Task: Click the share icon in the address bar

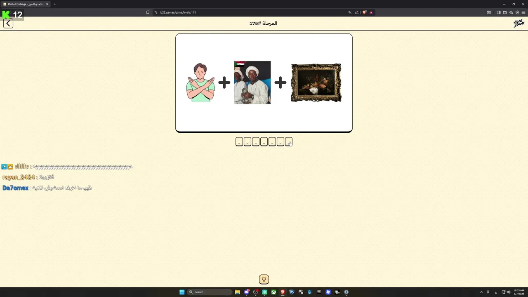Action: (x=357, y=12)
